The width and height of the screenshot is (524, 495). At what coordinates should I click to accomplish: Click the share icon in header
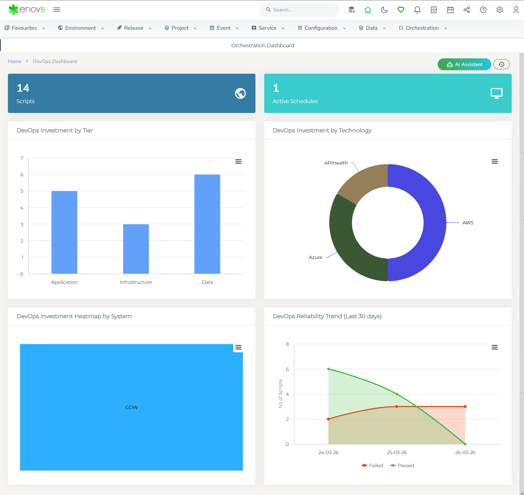point(467,10)
